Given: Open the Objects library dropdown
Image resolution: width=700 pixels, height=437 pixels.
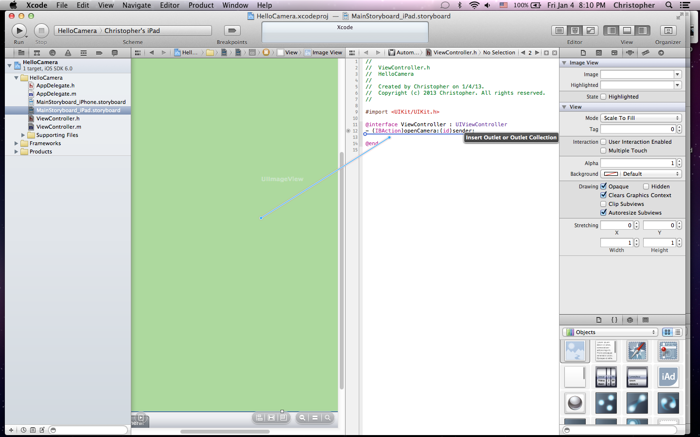Looking at the screenshot, I should click(x=611, y=332).
